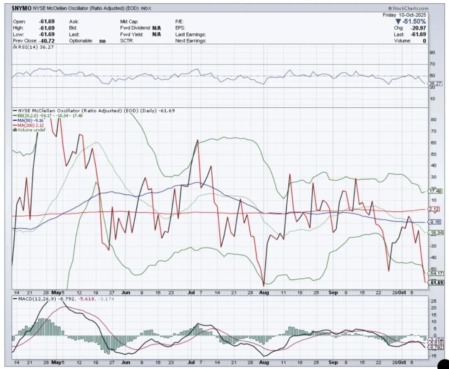Click the 'Volume undef' legend text
This screenshot has width=449, height=369.
[x=32, y=130]
